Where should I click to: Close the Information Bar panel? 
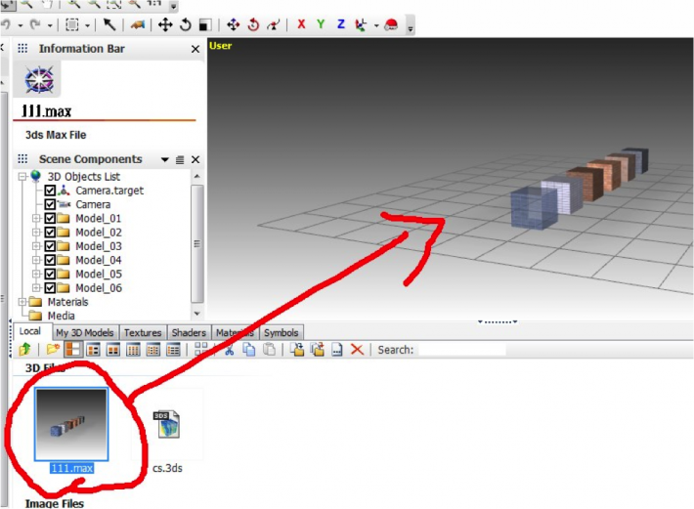coord(195,49)
